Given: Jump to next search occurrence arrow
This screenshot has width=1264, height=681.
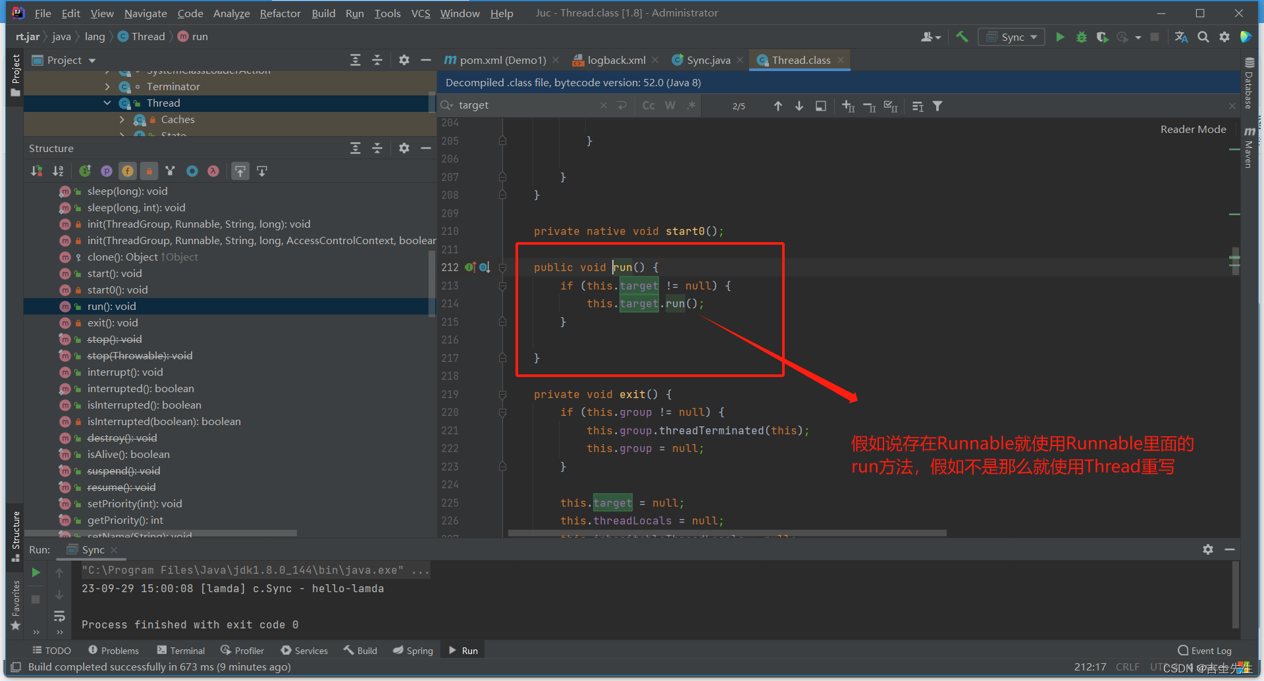Looking at the screenshot, I should pyautogui.click(x=799, y=105).
